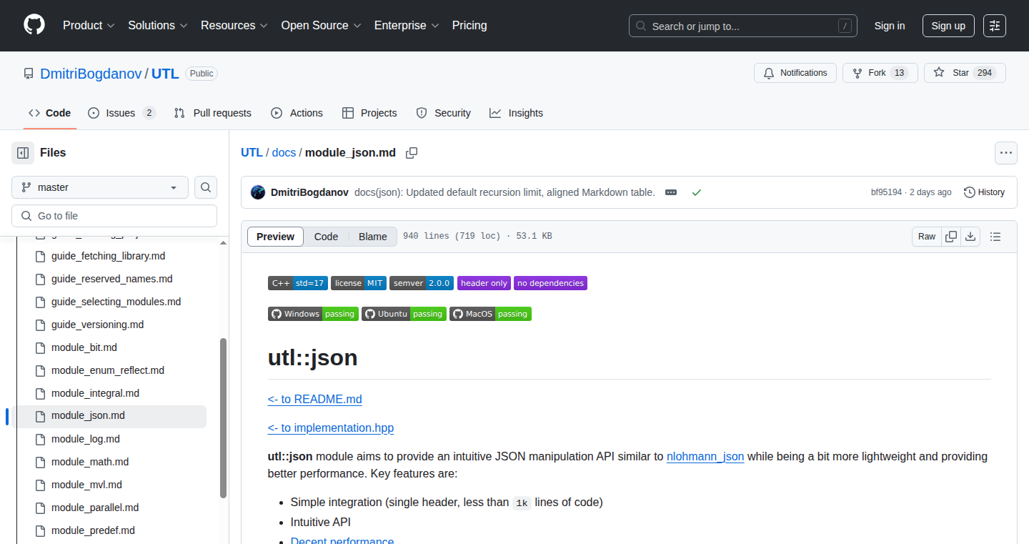Screen dimensions: 1029x544
Task: Open the accessibility settings icon in the header
Action: click(994, 26)
